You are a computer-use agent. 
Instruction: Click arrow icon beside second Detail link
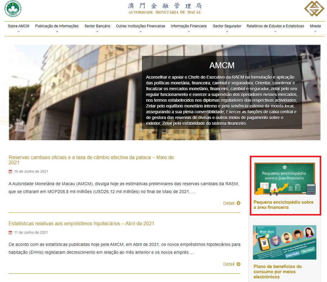point(238,264)
